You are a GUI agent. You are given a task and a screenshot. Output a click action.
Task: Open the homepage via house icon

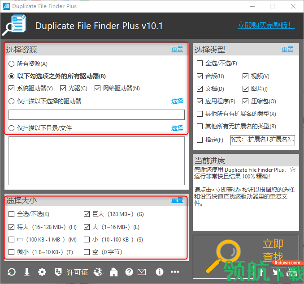click(114, 272)
